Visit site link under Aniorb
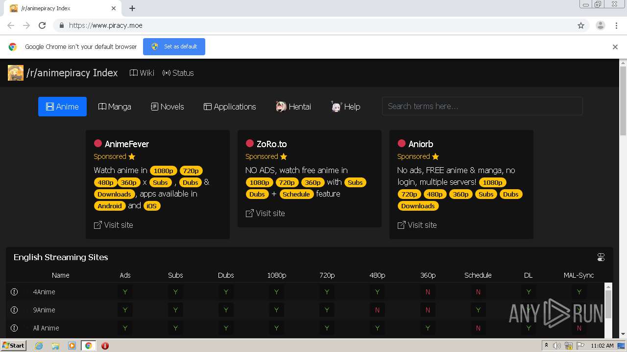Viewport: 627px width, 352px height. coord(417,225)
